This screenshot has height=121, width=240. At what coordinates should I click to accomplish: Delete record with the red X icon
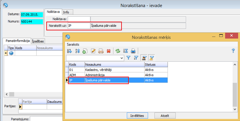(109, 51)
